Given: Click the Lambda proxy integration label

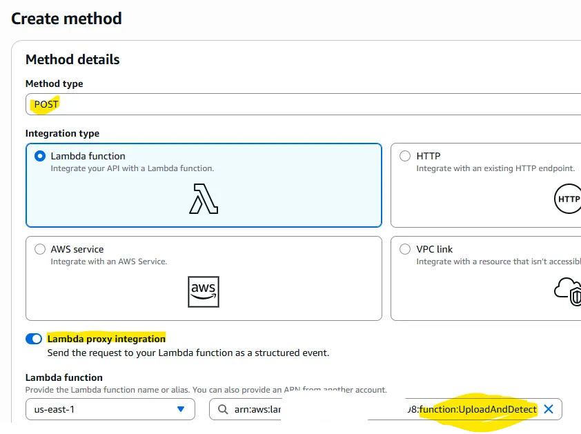Looking at the screenshot, I should click(x=106, y=339).
